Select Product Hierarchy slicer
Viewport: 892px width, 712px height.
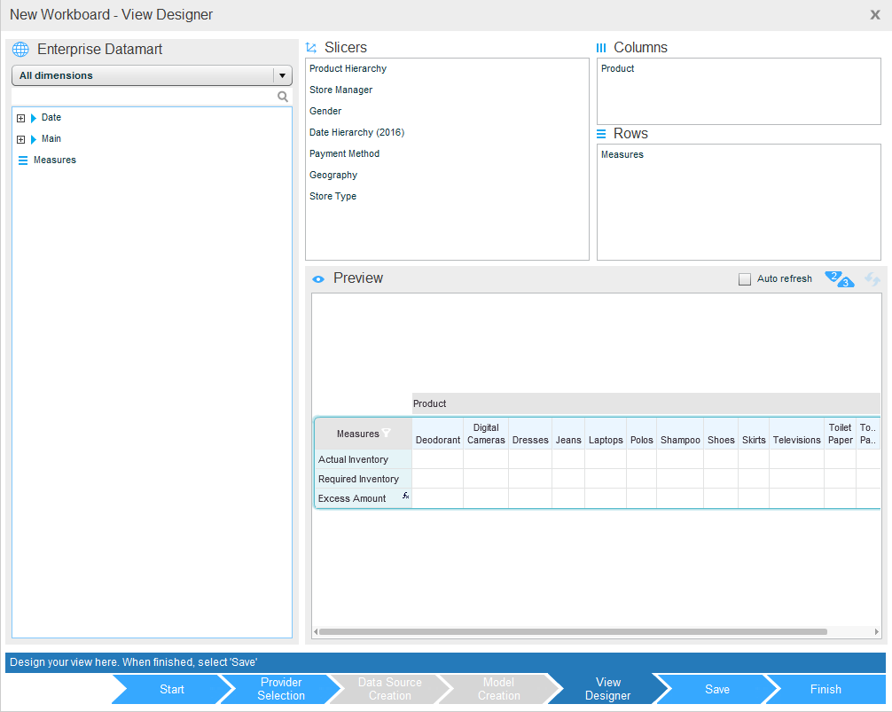pyautogui.click(x=348, y=69)
